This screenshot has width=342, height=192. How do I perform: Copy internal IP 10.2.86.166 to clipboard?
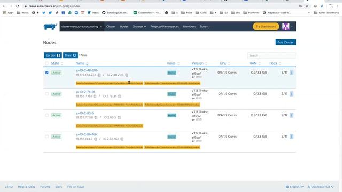[122, 139]
